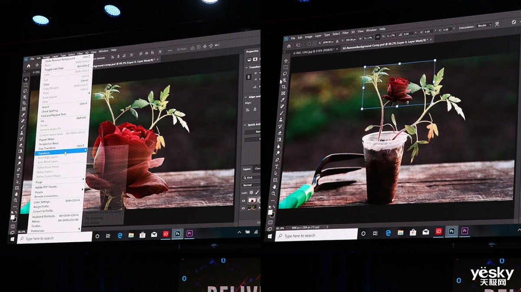Select the Pen tool on the right screen
The image size is (521, 292).
tap(277, 159)
